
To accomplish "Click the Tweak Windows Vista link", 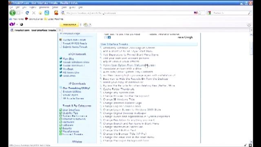I will tap(76, 62).
